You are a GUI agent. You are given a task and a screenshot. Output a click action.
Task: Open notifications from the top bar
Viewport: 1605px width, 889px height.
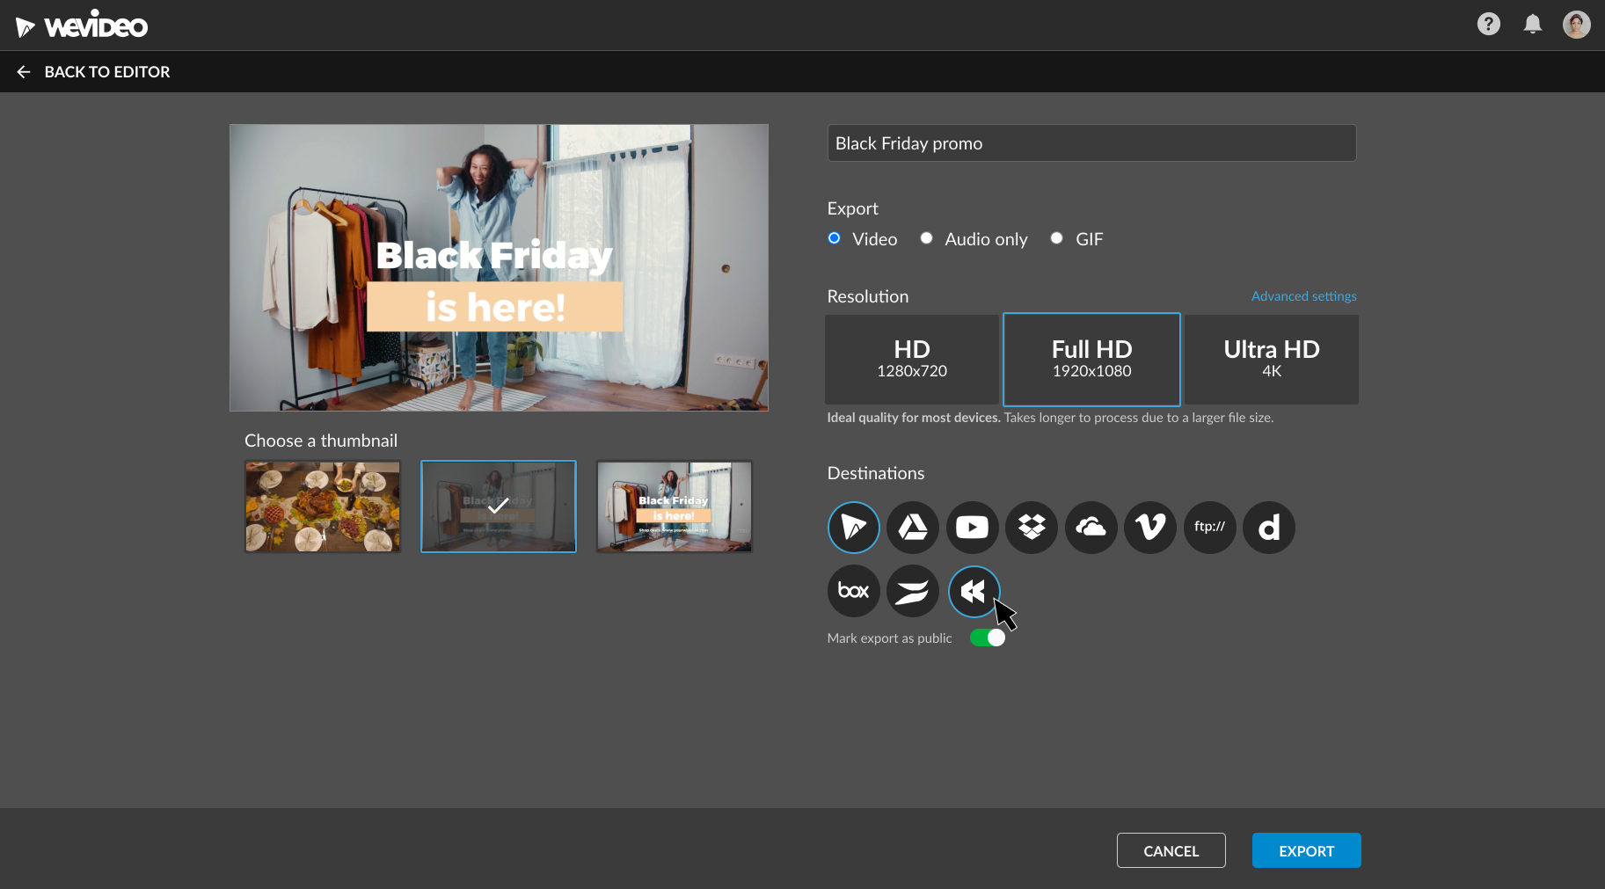1532,24
